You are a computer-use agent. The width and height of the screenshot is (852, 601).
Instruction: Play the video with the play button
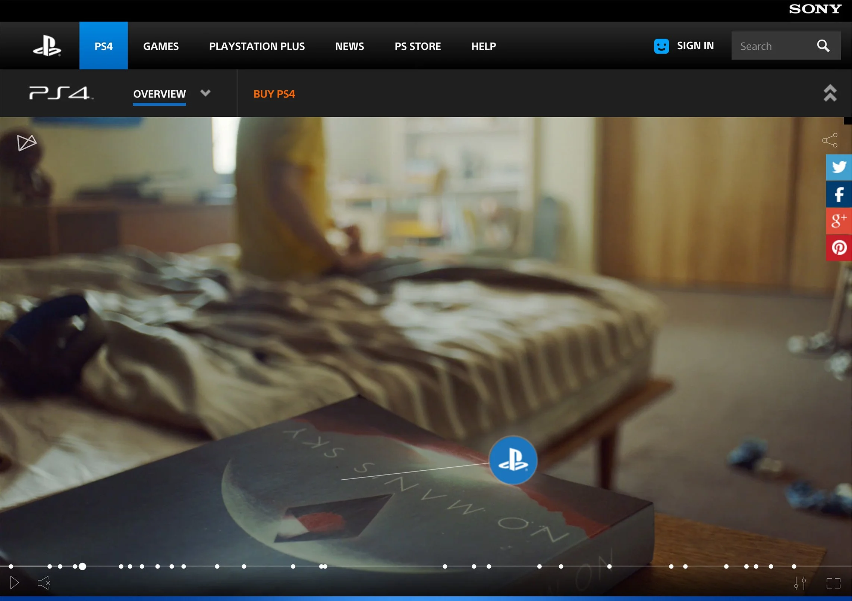point(14,583)
